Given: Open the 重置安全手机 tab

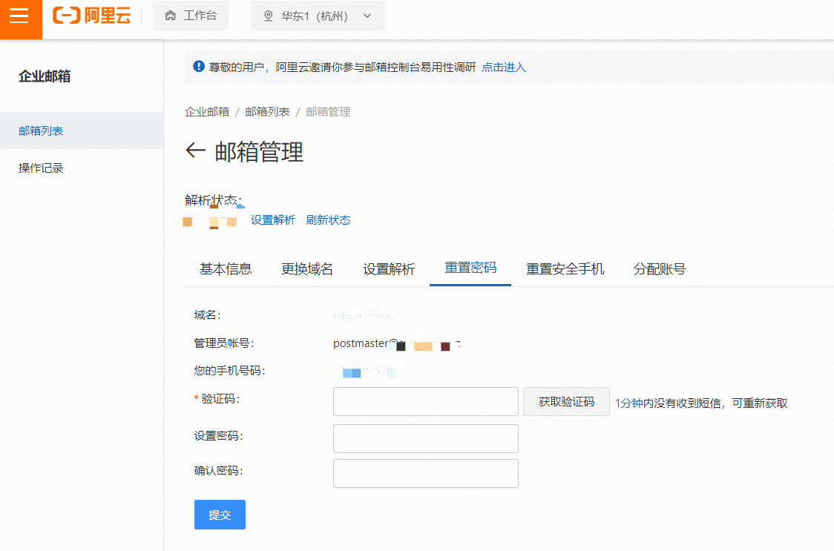Looking at the screenshot, I should (x=565, y=269).
